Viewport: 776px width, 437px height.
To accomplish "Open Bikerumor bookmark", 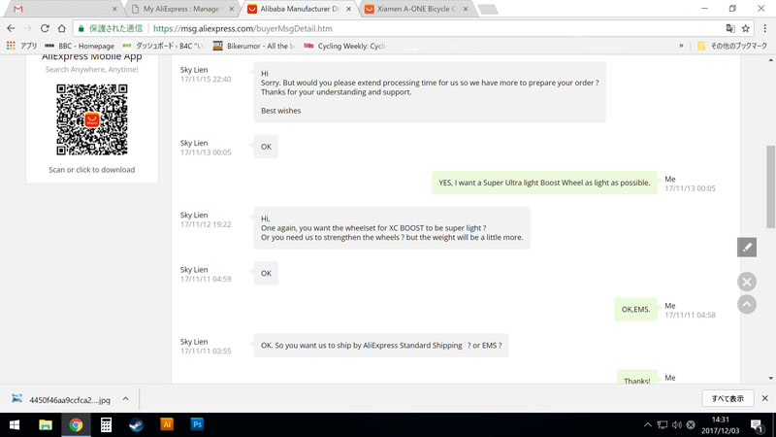I will [x=254, y=46].
